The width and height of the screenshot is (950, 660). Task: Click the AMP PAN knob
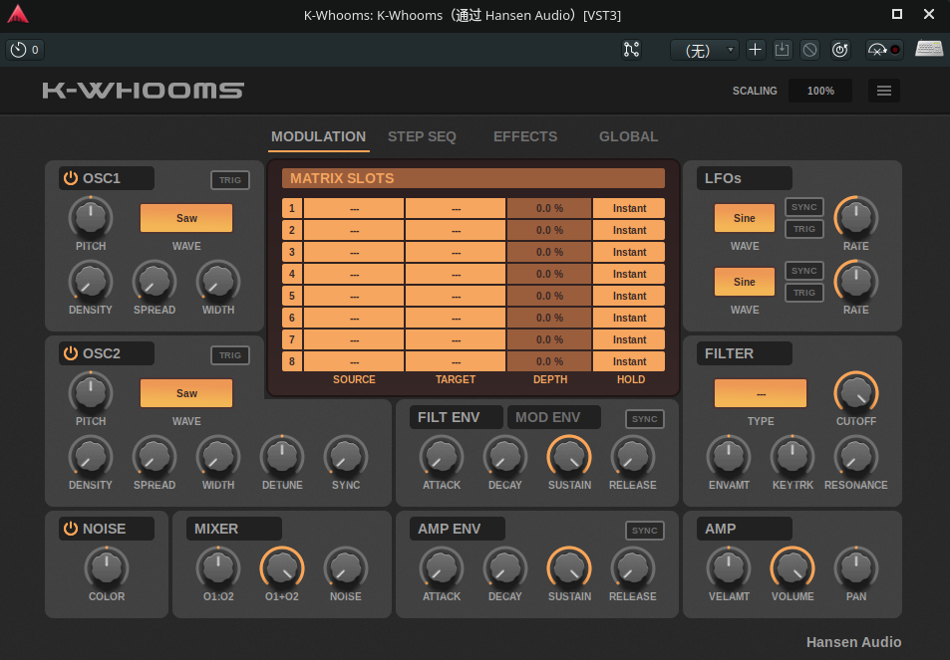[856, 568]
